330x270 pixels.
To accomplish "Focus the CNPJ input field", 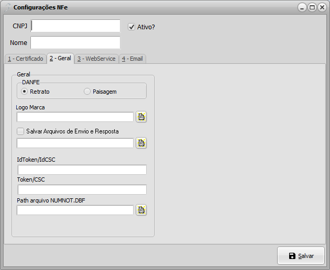I will click(x=75, y=26).
